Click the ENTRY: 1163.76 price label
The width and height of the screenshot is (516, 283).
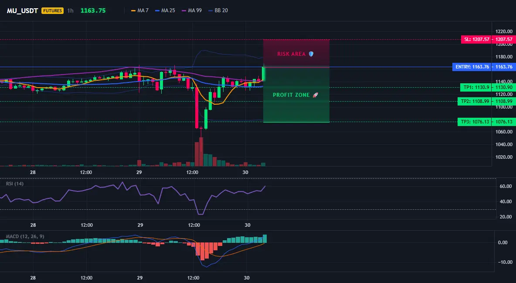(x=472, y=67)
